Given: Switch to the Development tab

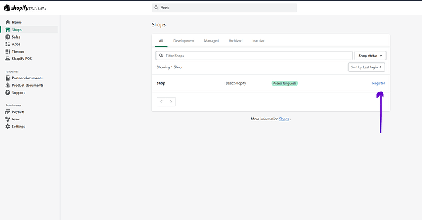Looking at the screenshot, I should click(x=183, y=40).
